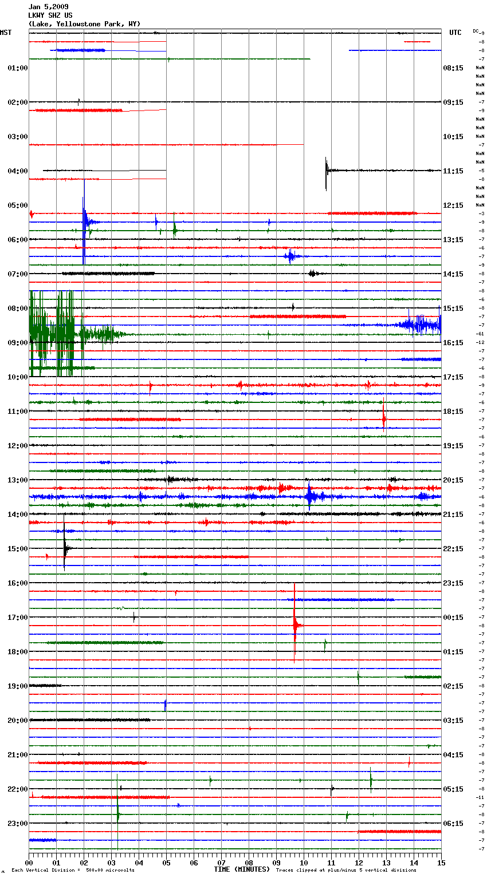
Task: Click the date label Jan 5,2009
Action: pos(48,7)
